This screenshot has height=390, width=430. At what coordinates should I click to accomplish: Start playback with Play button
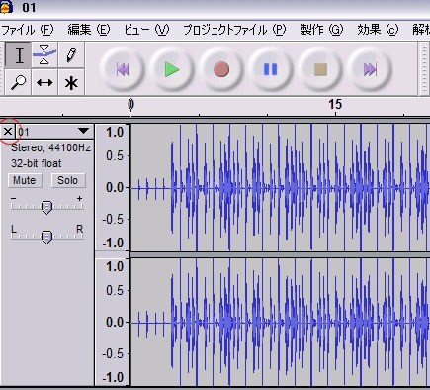pos(172,69)
